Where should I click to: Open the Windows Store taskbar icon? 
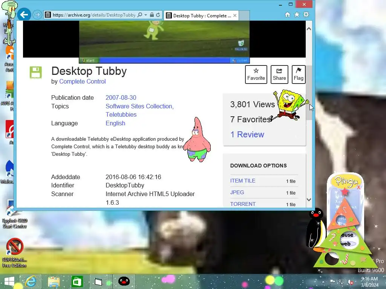(77, 281)
